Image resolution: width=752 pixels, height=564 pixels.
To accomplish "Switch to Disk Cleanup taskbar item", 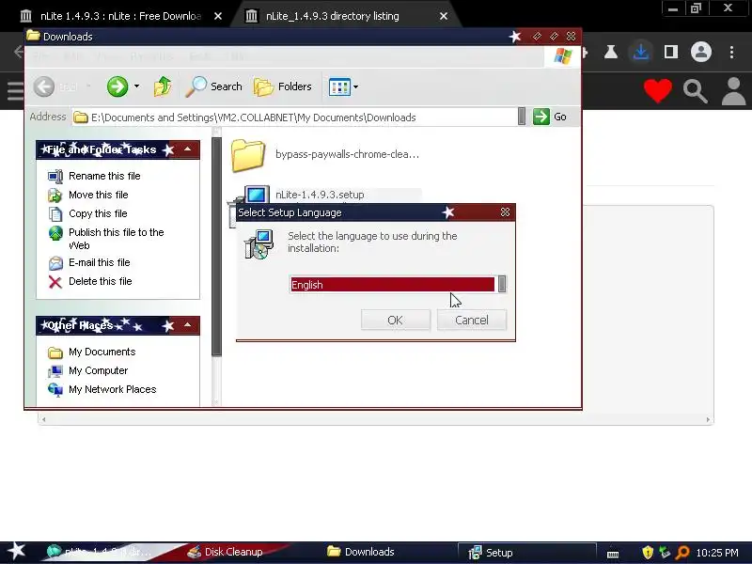I will 225,552.
